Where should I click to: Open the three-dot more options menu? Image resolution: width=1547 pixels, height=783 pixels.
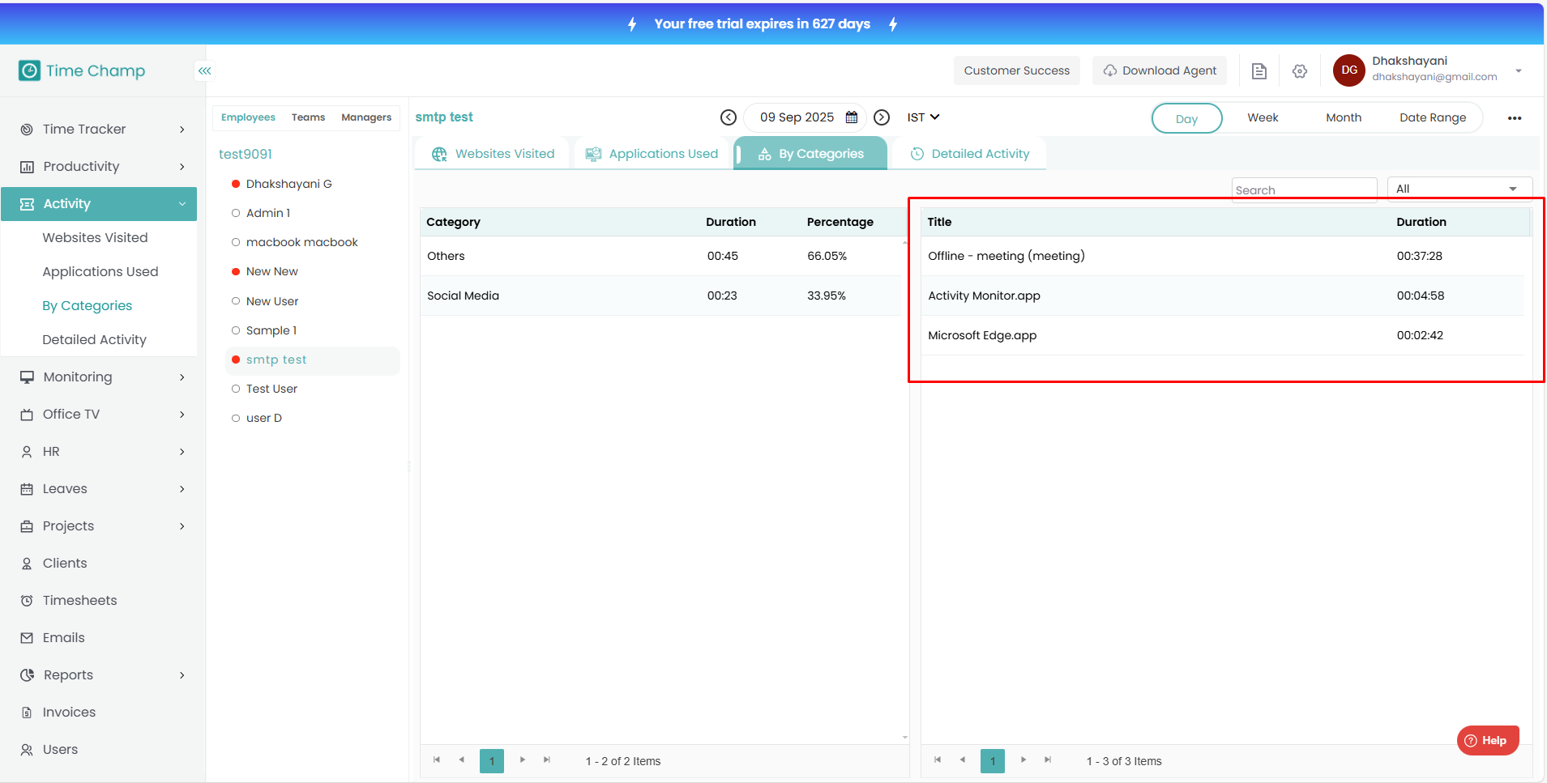1514,118
